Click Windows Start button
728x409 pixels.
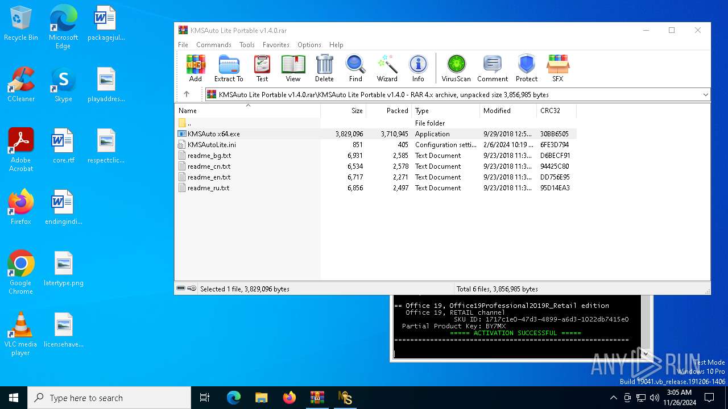click(14, 398)
